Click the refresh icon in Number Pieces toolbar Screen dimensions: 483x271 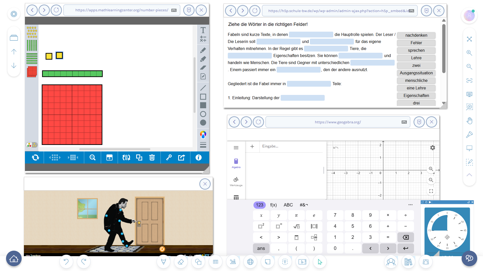pyautogui.click(x=35, y=157)
